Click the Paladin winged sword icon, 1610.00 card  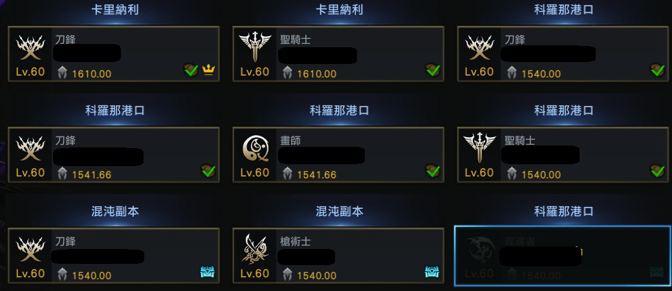click(255, 47)
